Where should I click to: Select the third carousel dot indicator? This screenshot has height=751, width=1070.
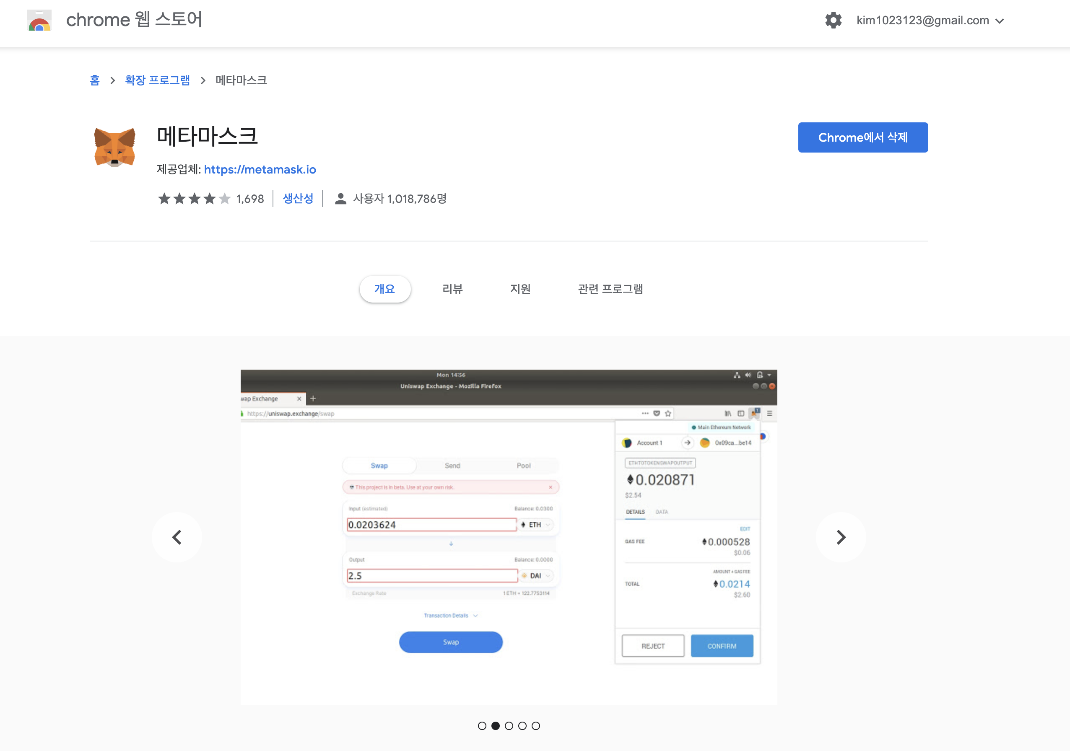[509, 726]
